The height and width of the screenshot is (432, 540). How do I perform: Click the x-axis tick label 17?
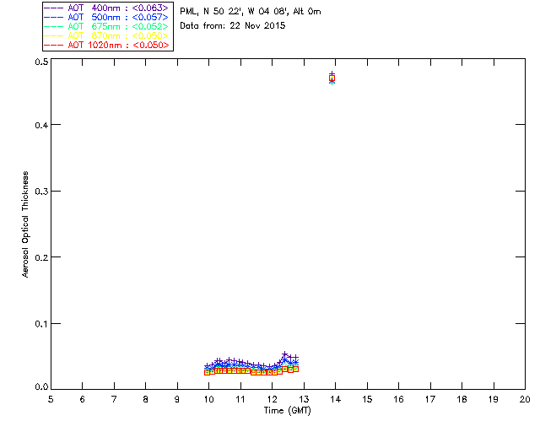tap(430, 399)
